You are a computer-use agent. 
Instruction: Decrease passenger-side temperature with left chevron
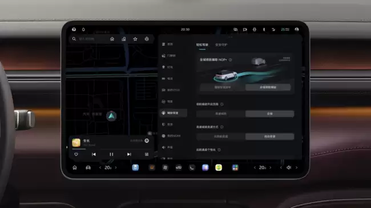(x=255, y=168)
